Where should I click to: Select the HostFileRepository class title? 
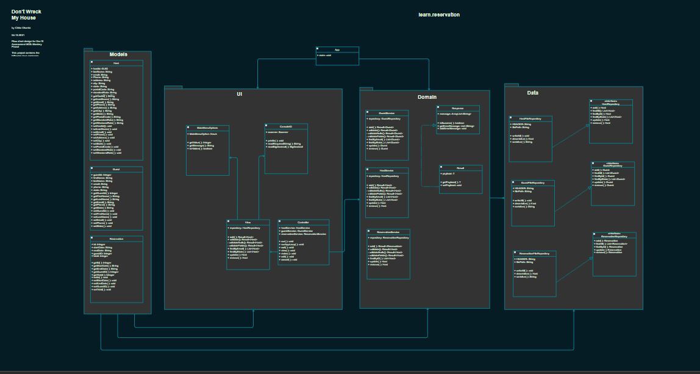click(530, 119)
